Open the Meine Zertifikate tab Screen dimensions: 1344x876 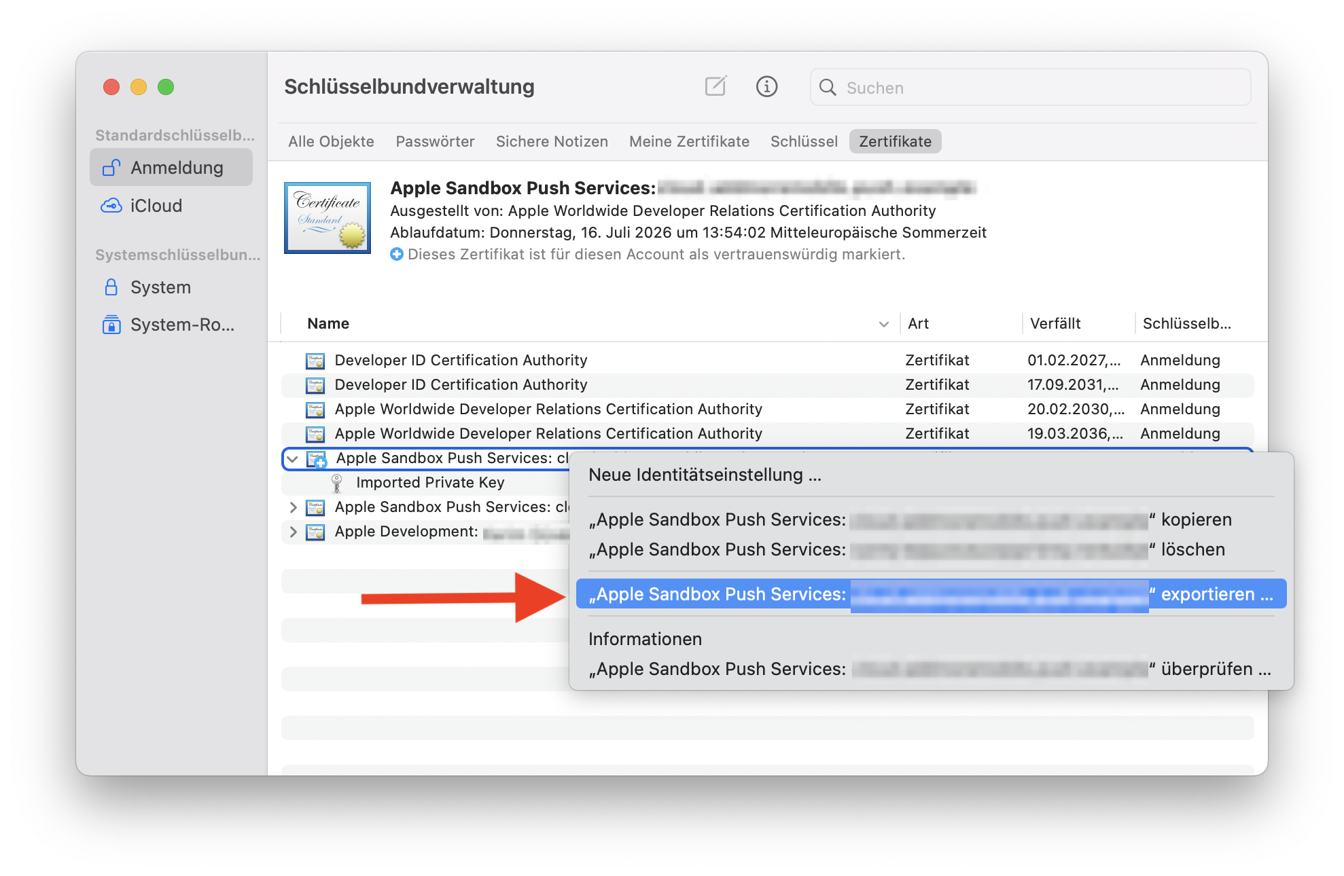pos(689,141)
